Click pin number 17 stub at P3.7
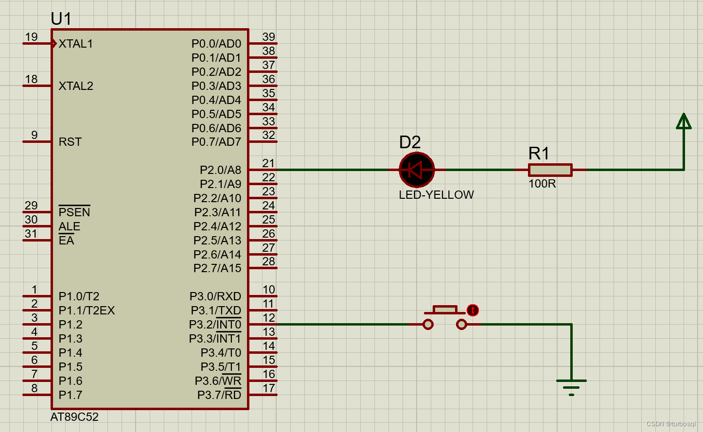This screenshot has height=432, width=703. coord(263,395)
